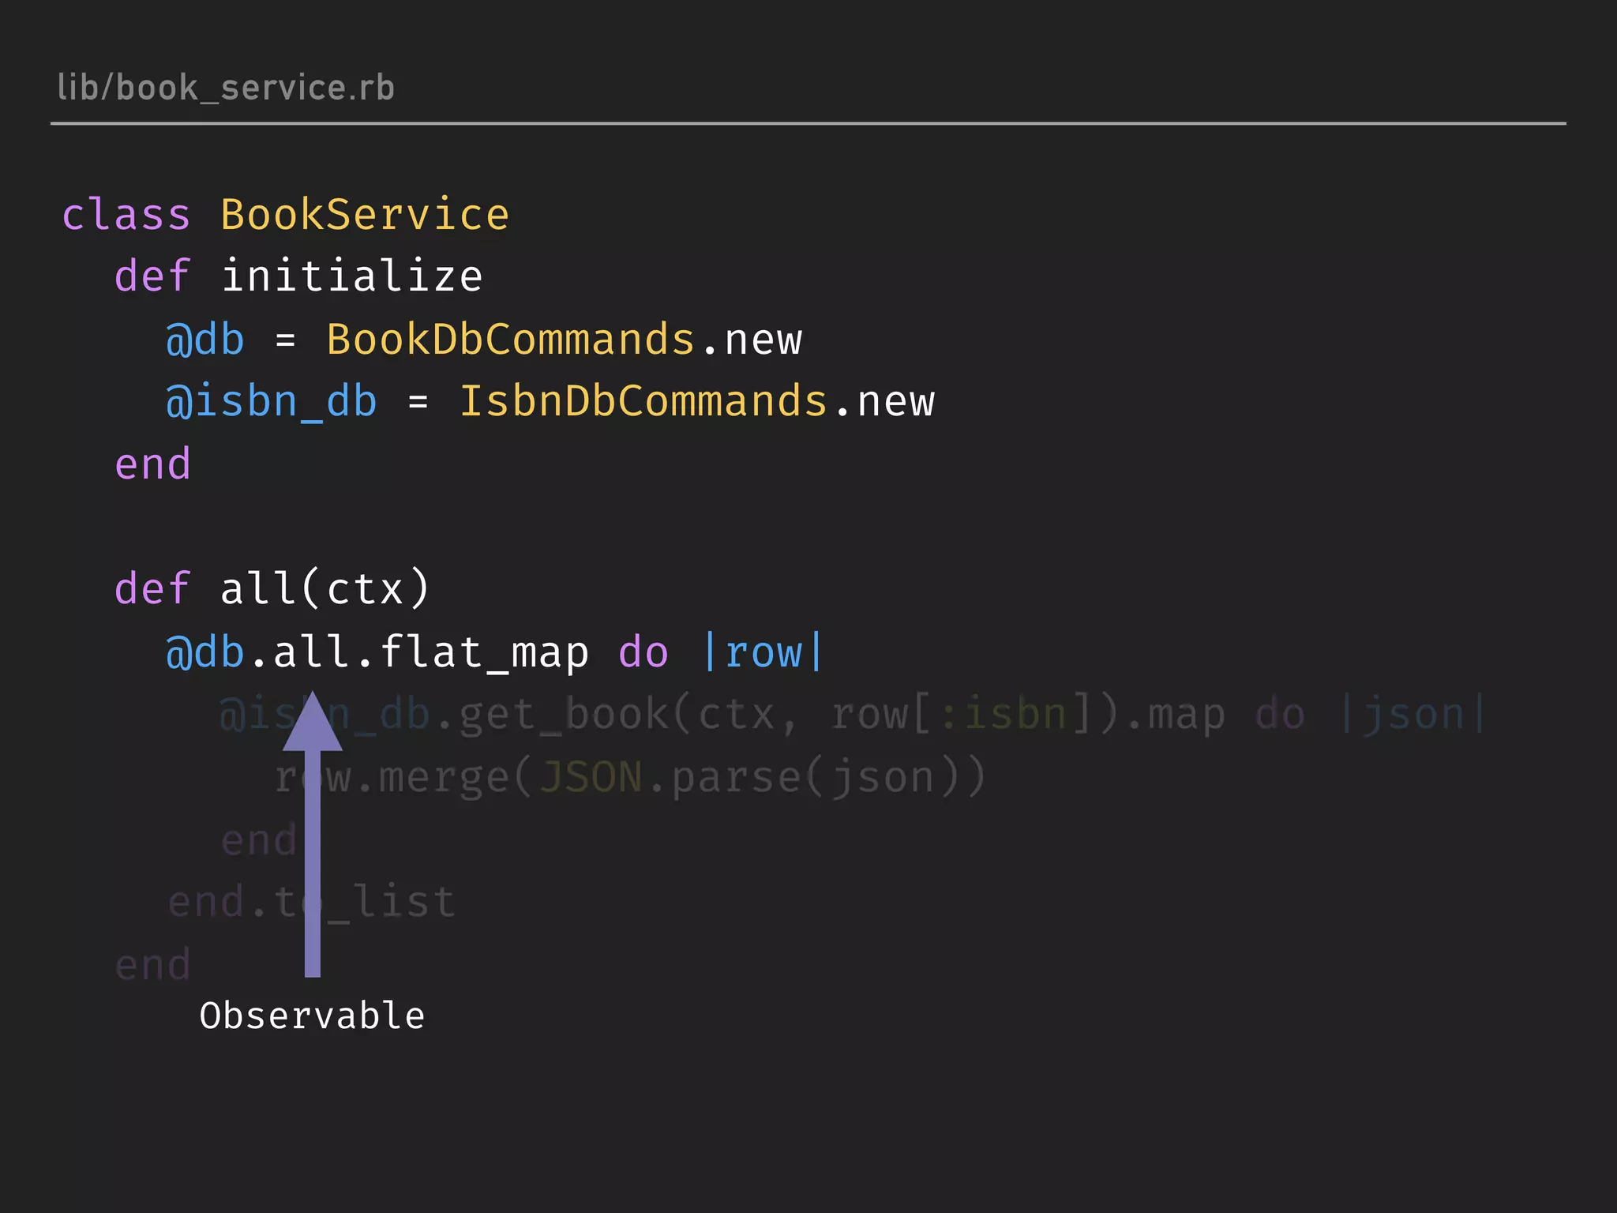The width and height of the screenshot is (1617, 1213).
Task: Click the dimmed _list text after end
Action: 391,902
